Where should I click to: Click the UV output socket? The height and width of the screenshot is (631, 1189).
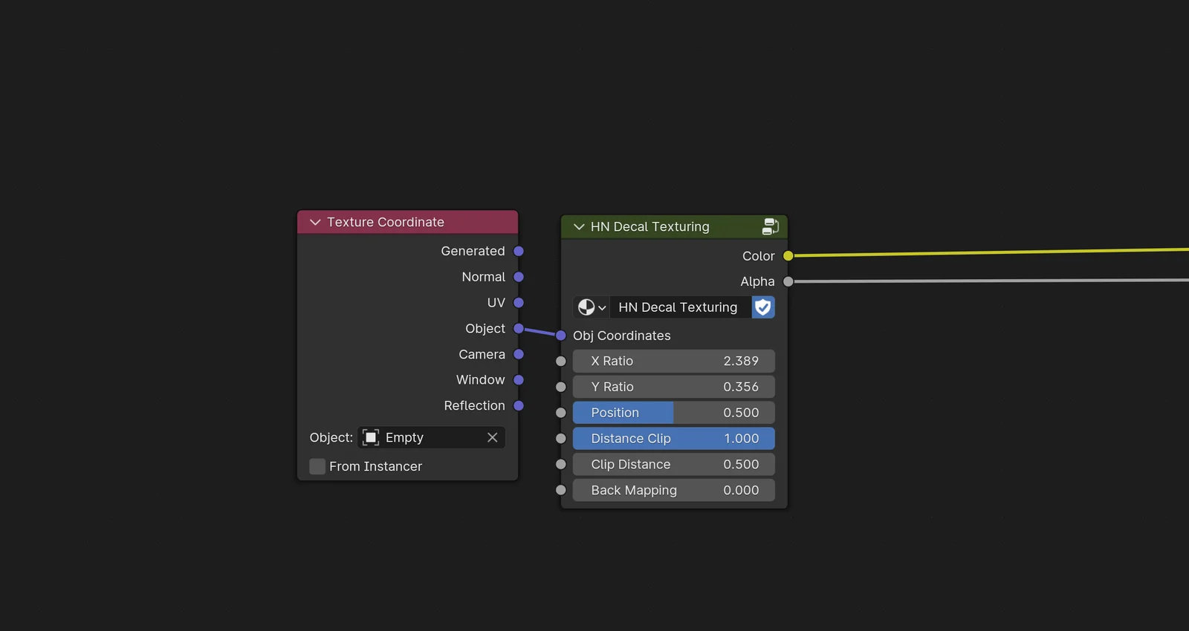click(519, 303)
